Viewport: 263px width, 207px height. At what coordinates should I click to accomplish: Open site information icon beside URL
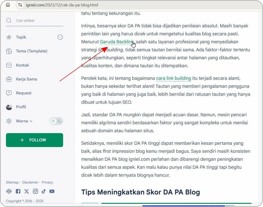20,5
